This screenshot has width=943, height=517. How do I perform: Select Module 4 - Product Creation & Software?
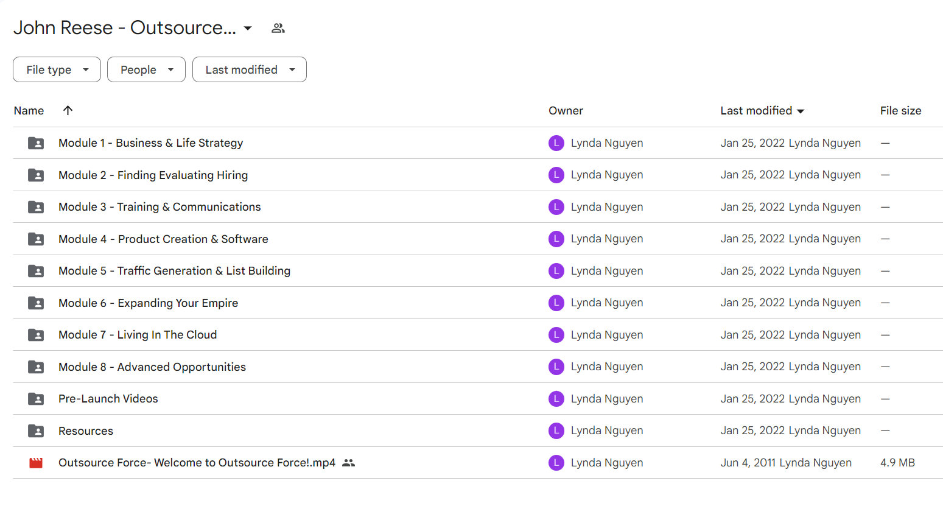click(x=163, y=239)
